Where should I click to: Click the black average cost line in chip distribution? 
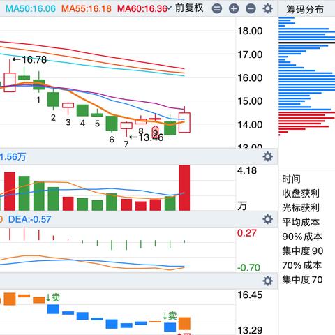[306, 43]
